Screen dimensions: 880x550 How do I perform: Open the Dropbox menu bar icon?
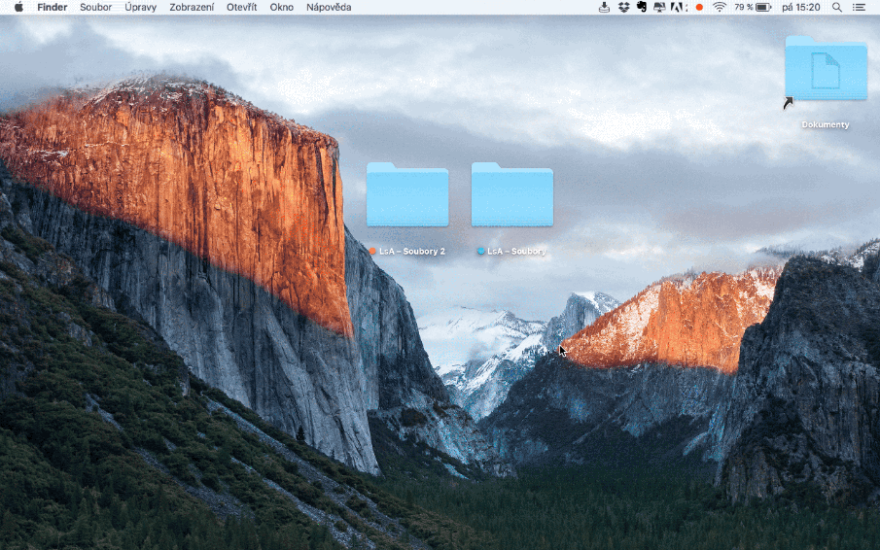tap(623, 8)
